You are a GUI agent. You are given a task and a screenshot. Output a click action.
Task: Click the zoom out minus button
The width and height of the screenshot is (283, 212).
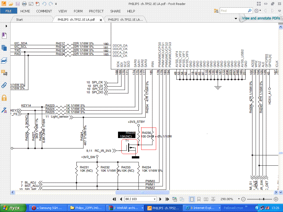[x=243, y=199]
